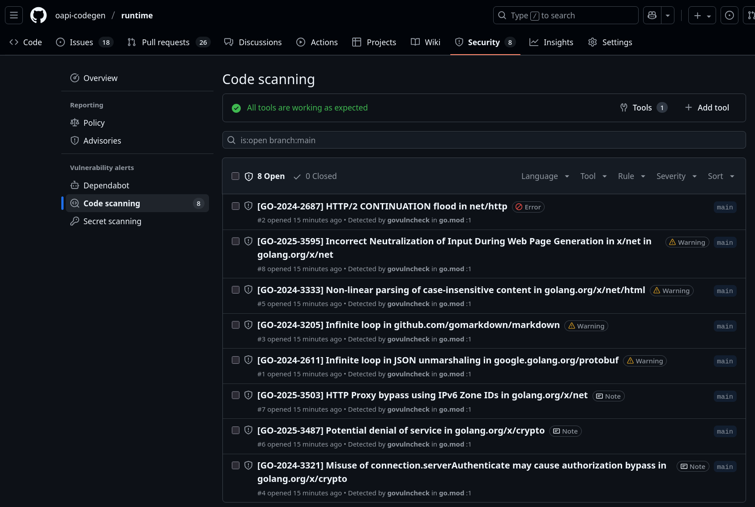This screenshot has width=755, height=507.
Task: Click the Type / to search box
Action: 566,15
